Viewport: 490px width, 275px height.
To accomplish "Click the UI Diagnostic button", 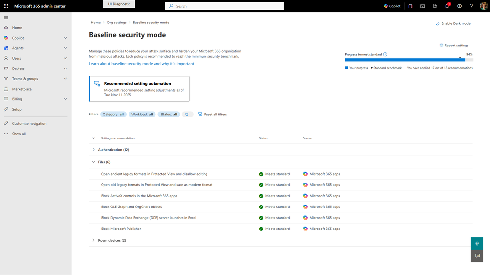I will (x=119, y=4).
